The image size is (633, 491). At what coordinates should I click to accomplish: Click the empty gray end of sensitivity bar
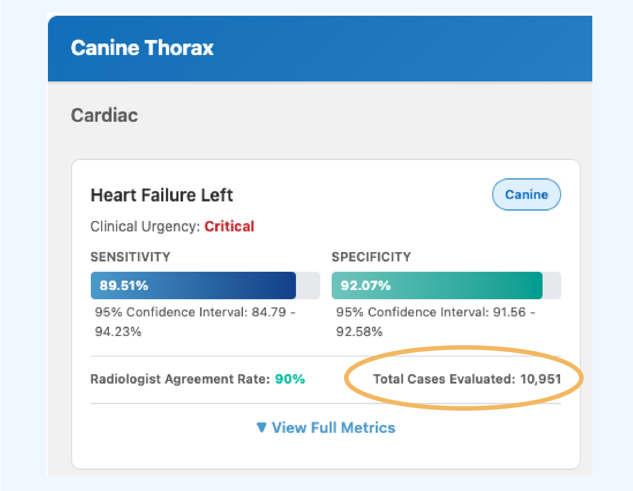click(308, 286)
